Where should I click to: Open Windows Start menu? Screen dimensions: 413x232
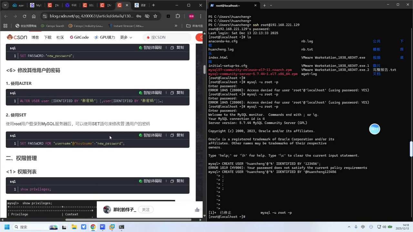point(7,227)
